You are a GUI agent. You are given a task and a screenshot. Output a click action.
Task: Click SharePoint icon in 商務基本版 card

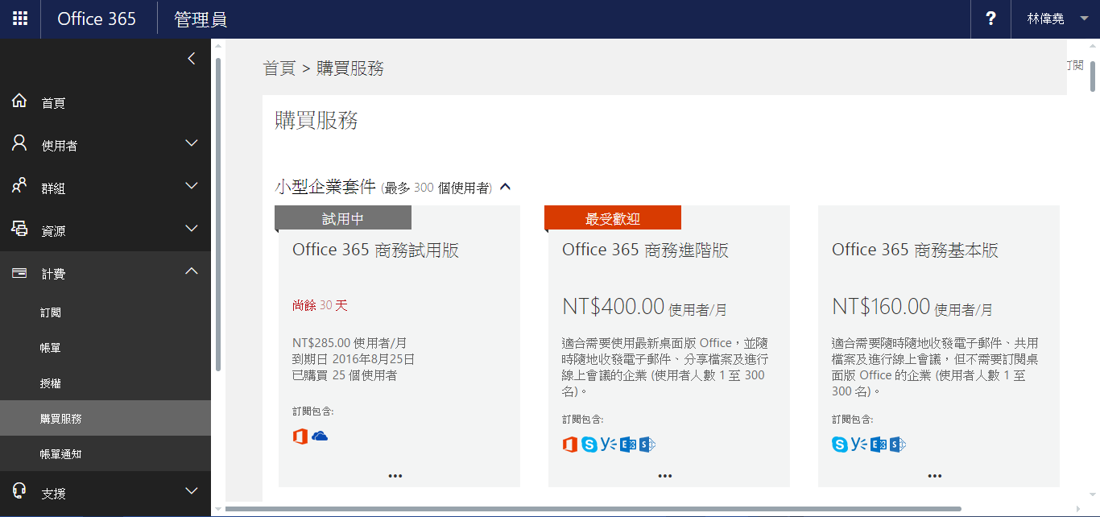tap(899, 445)
